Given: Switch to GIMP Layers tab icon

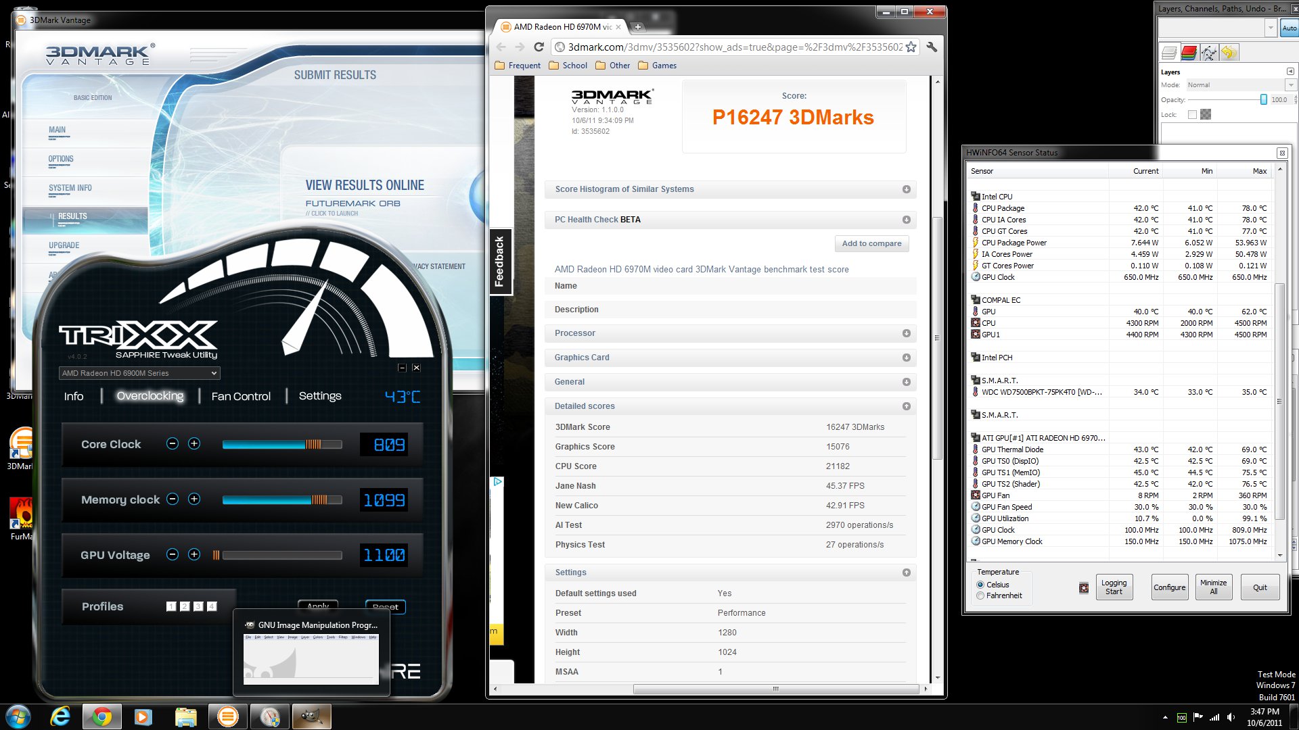Looking at the screenshot, I should [x=1169, y=53].
